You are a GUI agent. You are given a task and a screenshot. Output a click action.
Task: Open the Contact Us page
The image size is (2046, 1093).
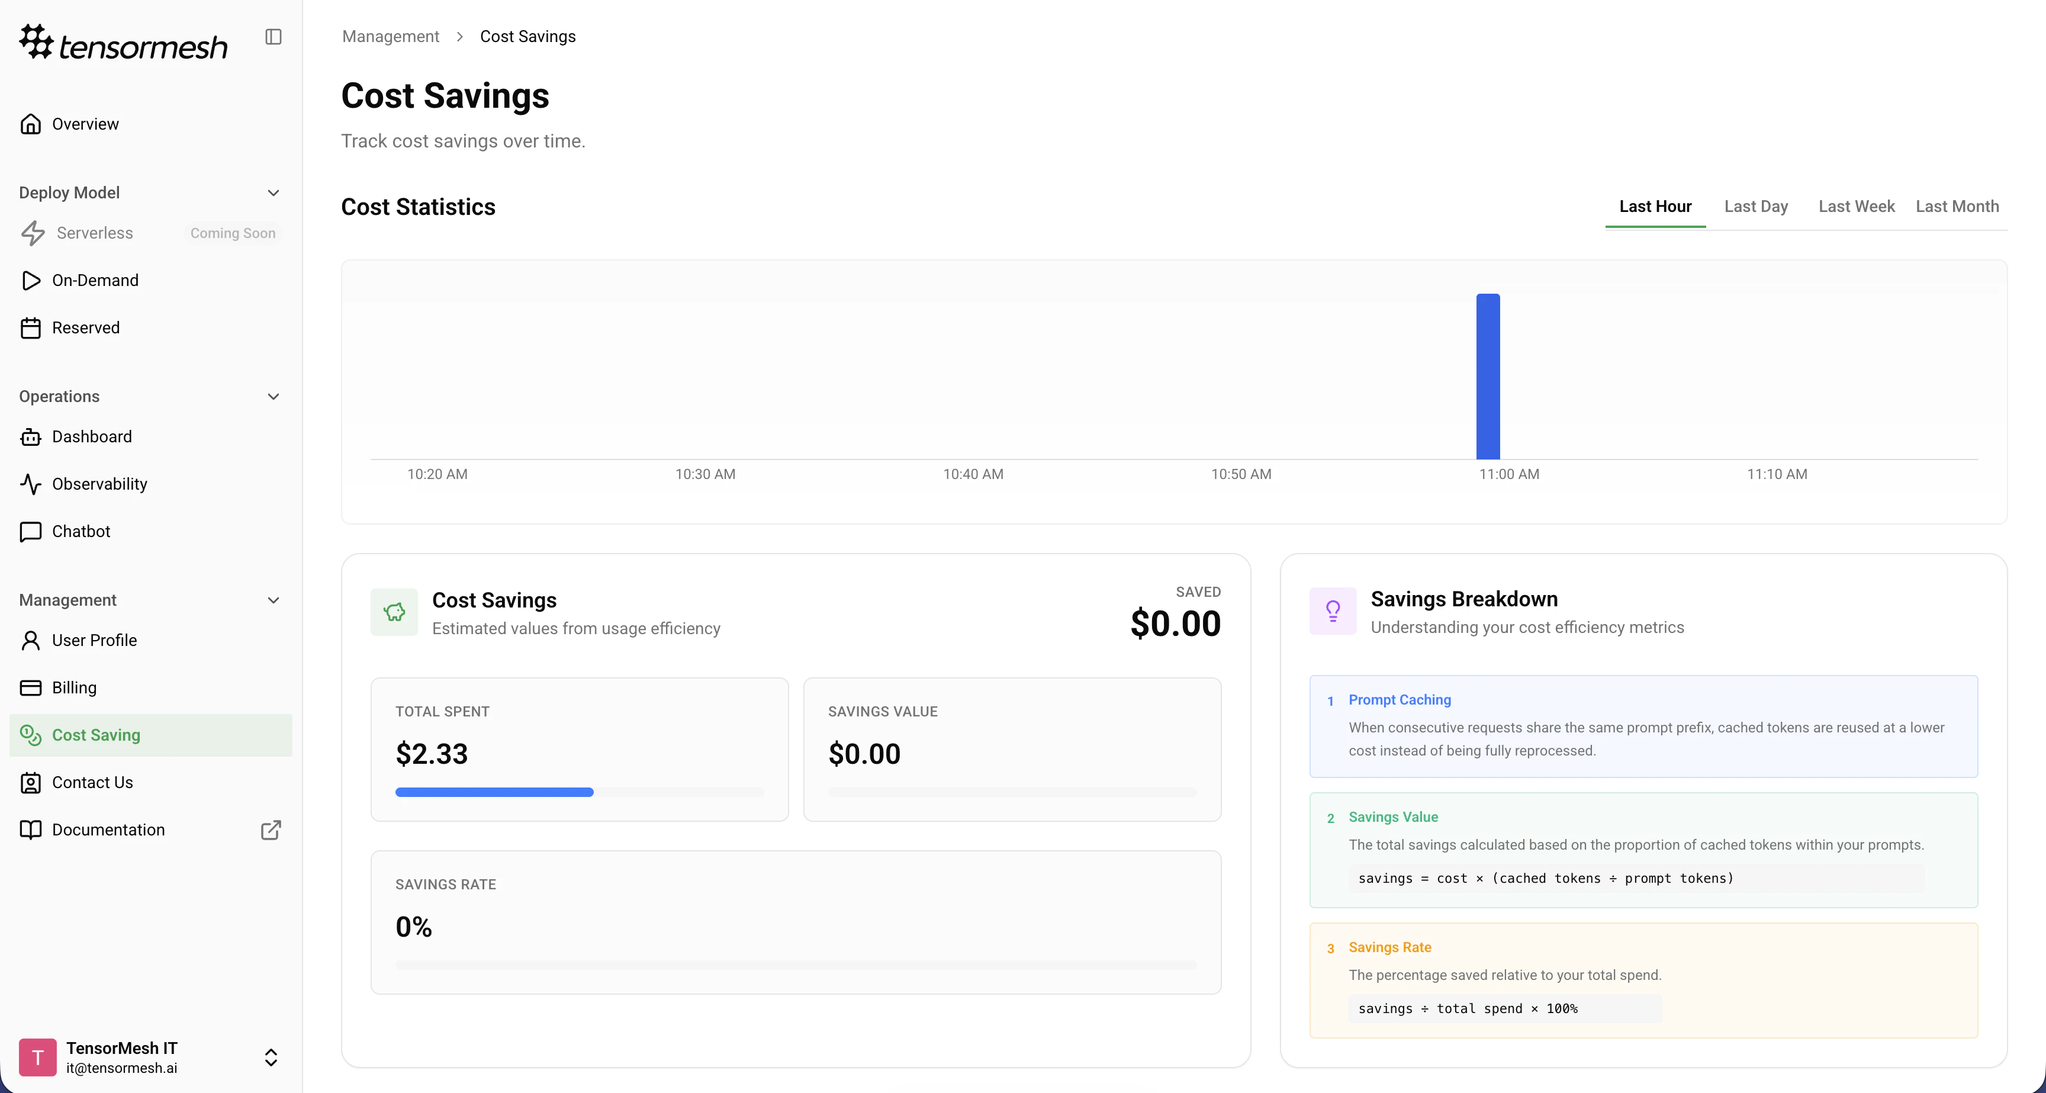coord(92,782)
